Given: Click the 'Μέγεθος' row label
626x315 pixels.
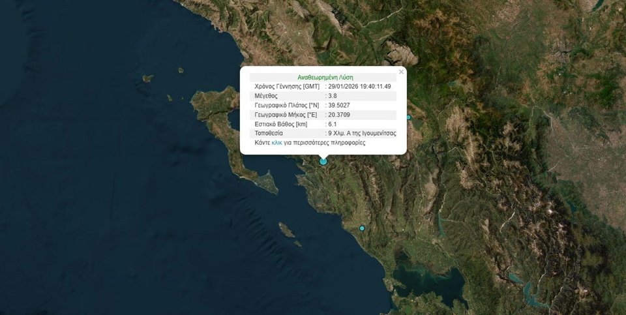Looking at the screenshot, I should pyautogui.click(x=267, y=96).
